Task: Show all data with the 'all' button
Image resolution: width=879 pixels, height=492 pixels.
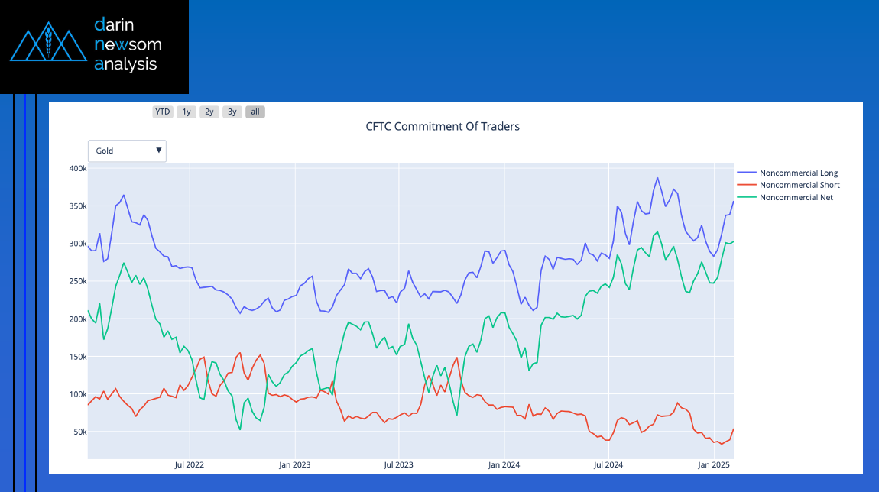Action: [255, 112]
